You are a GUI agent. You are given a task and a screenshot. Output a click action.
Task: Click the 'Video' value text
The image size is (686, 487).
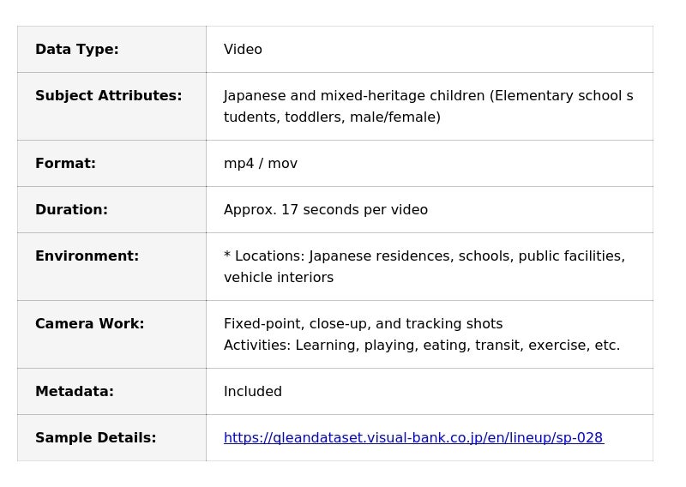(x=243, y=50)
